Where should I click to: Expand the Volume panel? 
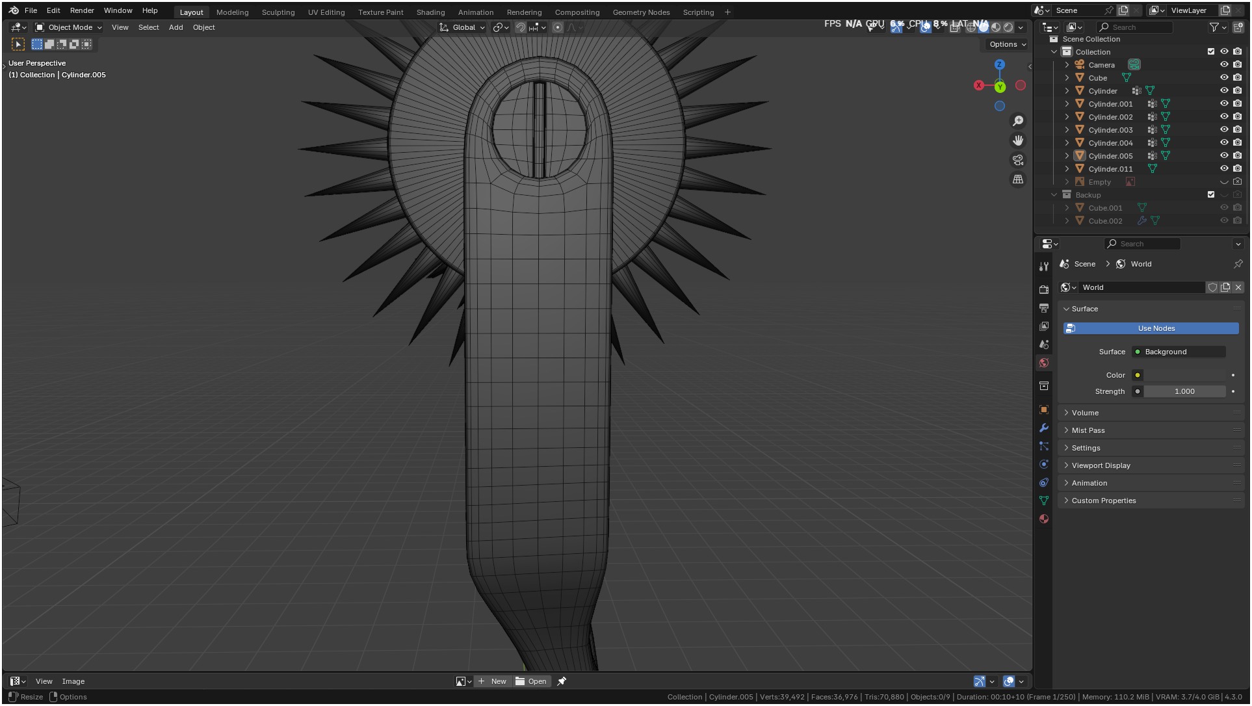[x=1085, y=413]
